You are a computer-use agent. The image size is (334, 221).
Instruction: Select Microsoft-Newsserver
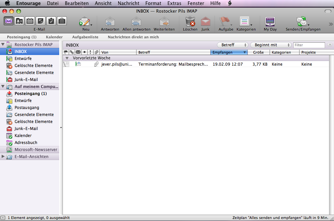[x=30, y=149]
